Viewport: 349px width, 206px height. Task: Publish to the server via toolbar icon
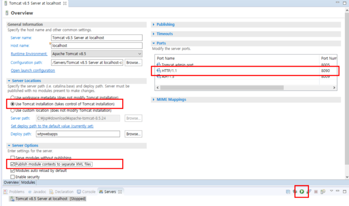[323, 192]
